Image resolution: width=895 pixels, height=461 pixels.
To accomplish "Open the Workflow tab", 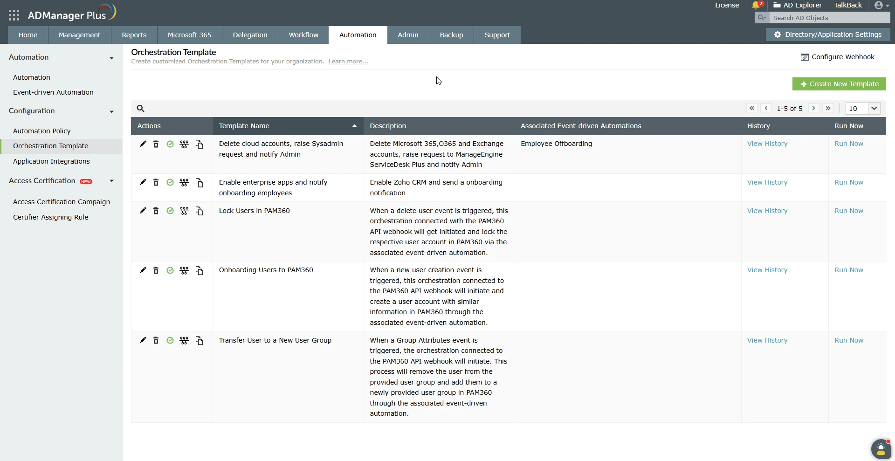I will (x=303, y=34).
